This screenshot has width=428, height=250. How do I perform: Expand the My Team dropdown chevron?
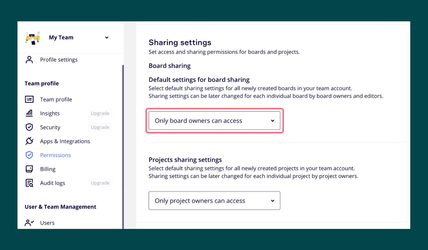(x=107, y=38)
